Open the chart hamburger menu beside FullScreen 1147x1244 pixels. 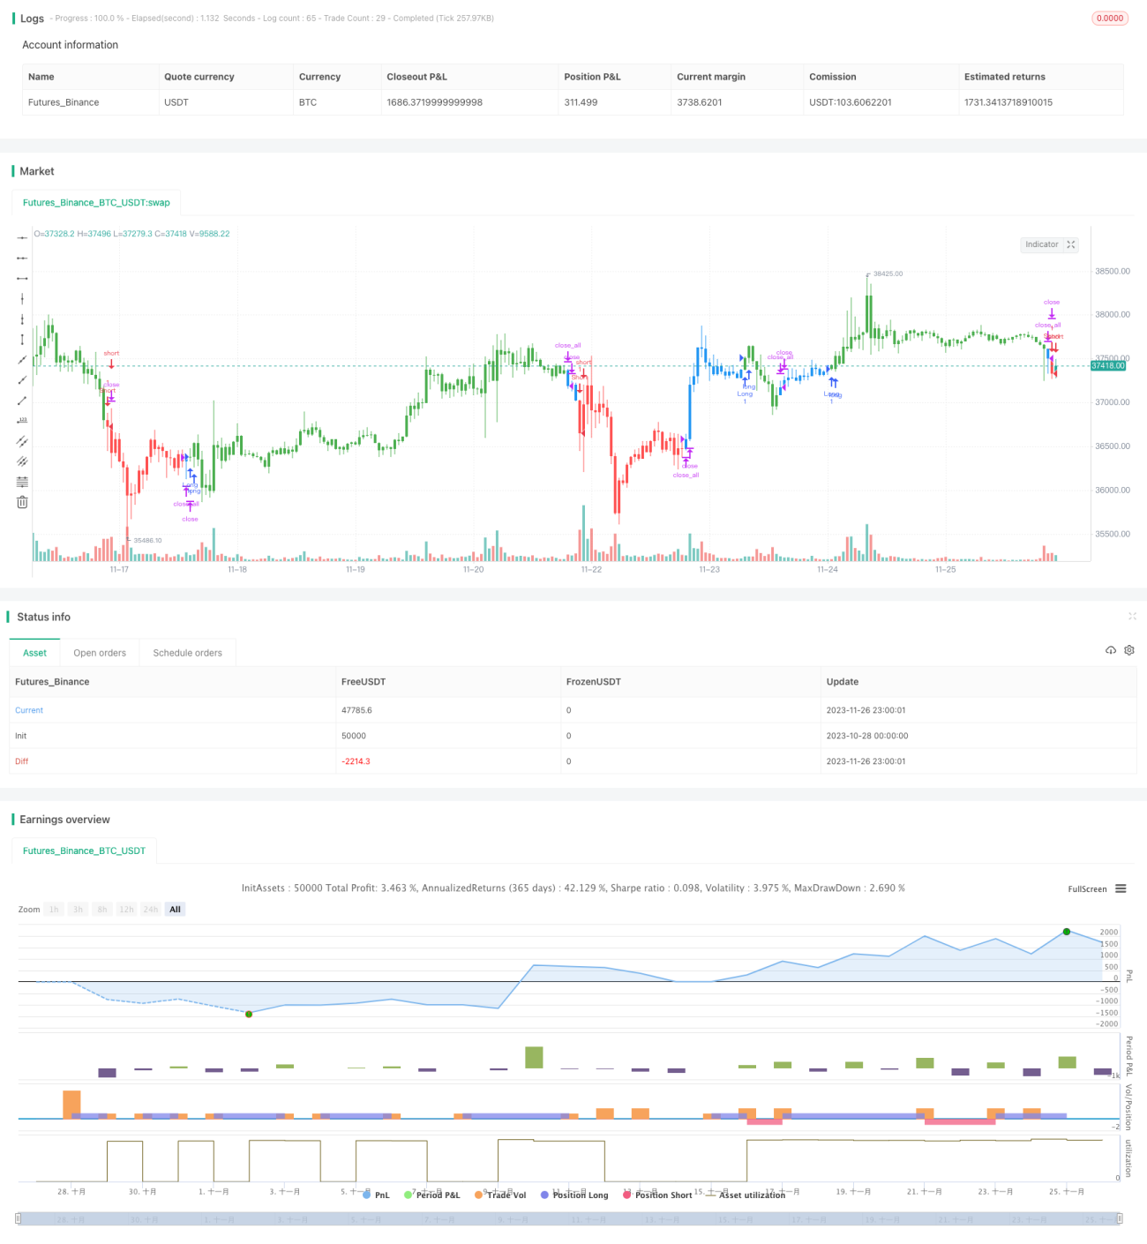1121,888
